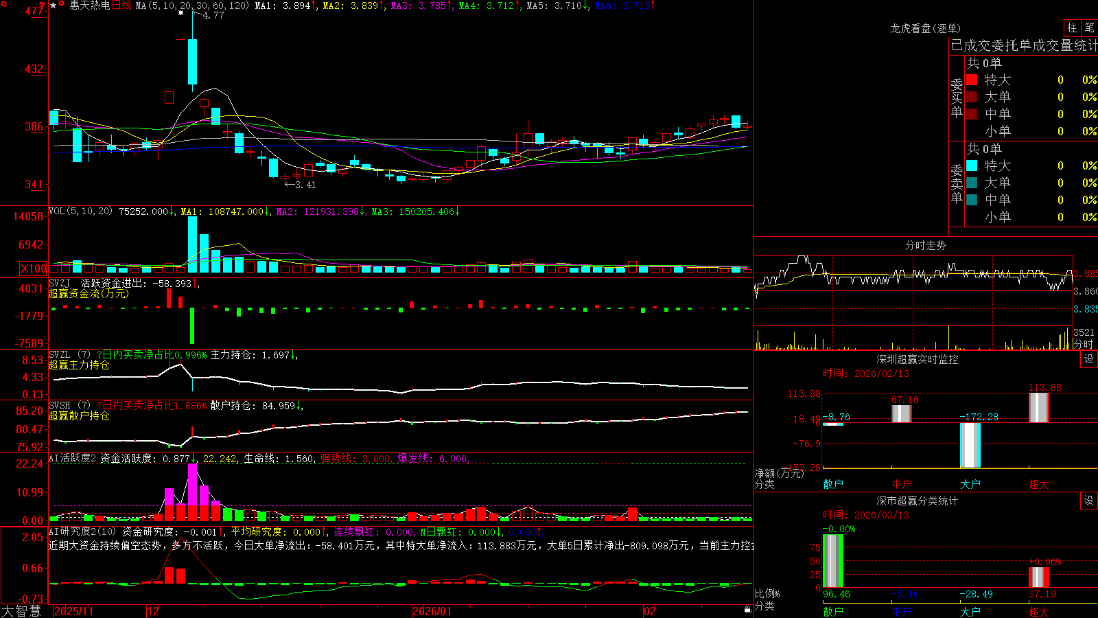This screenshot has height=618, width=1098.
Task: Open 设 settings for 深圳超赢实时监控
Action: click(1088, 359)
